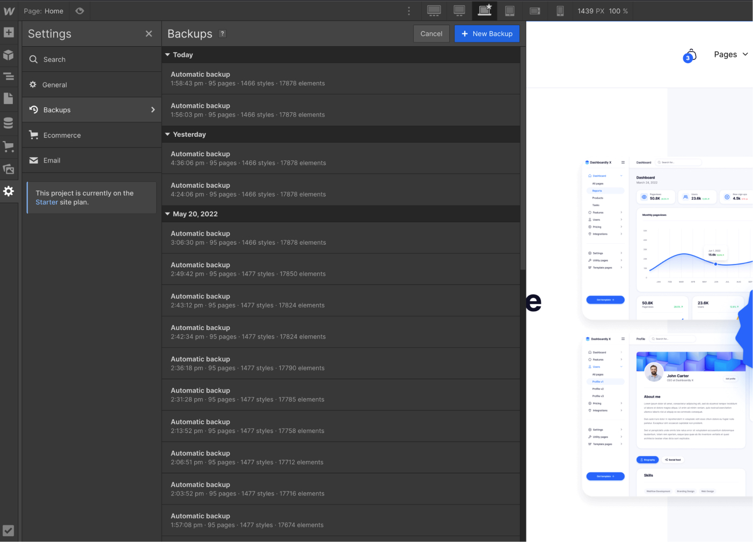Select the 2:03:52 pm automatic backup

pyautogui.click(x=341, y=489)
